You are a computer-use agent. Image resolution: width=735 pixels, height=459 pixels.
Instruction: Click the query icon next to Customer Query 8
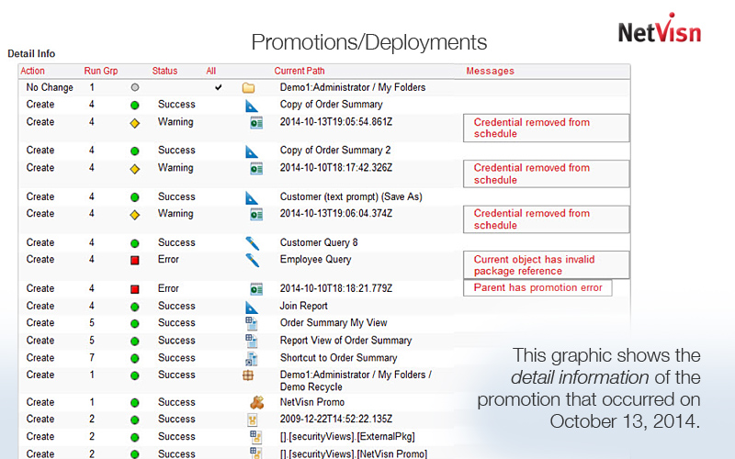[x=253, y=243]
